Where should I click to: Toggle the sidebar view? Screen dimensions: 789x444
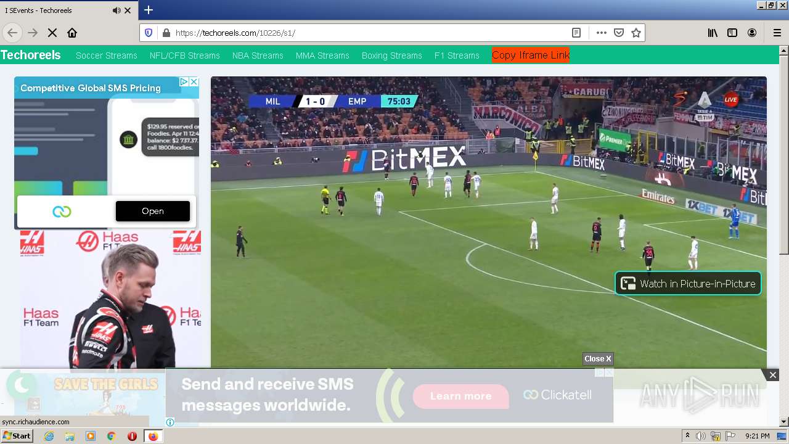[732, 33]
